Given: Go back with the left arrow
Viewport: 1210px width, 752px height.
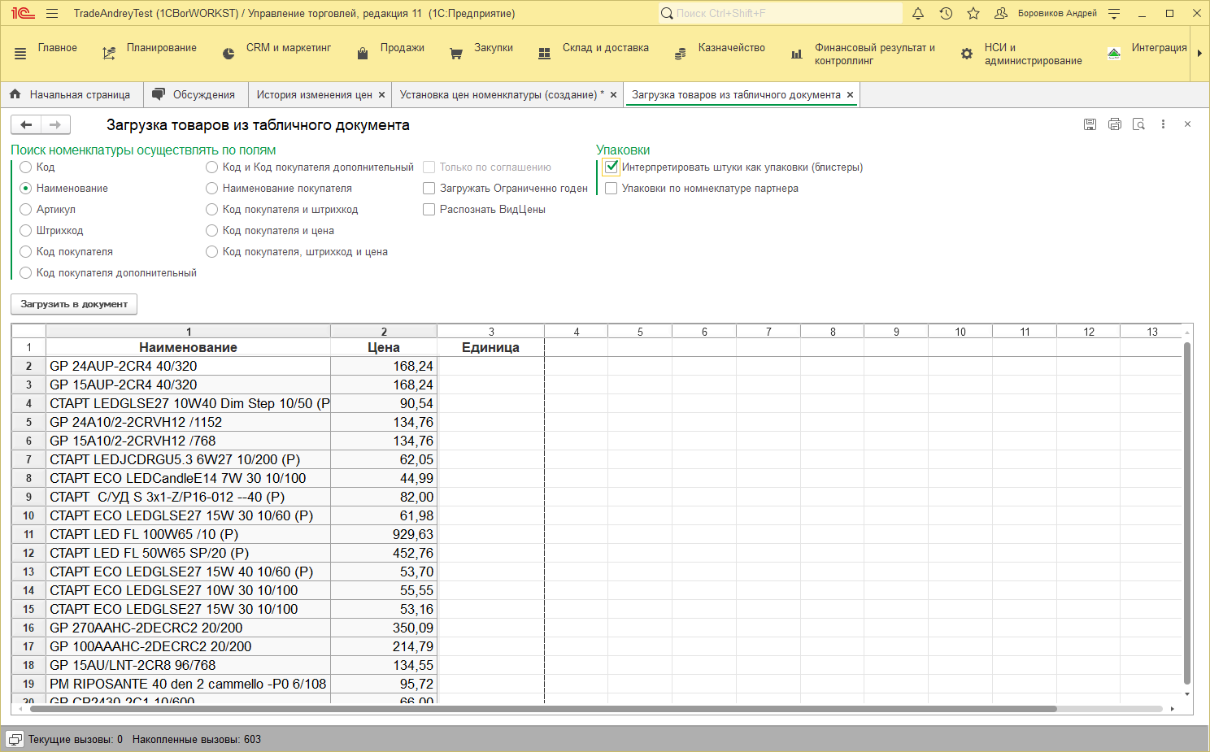Looking at the screenshot, I should [26, 124].
